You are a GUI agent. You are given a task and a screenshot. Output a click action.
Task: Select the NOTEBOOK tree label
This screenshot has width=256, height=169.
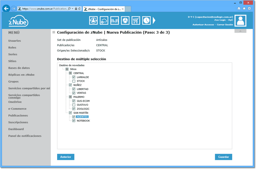83,121
